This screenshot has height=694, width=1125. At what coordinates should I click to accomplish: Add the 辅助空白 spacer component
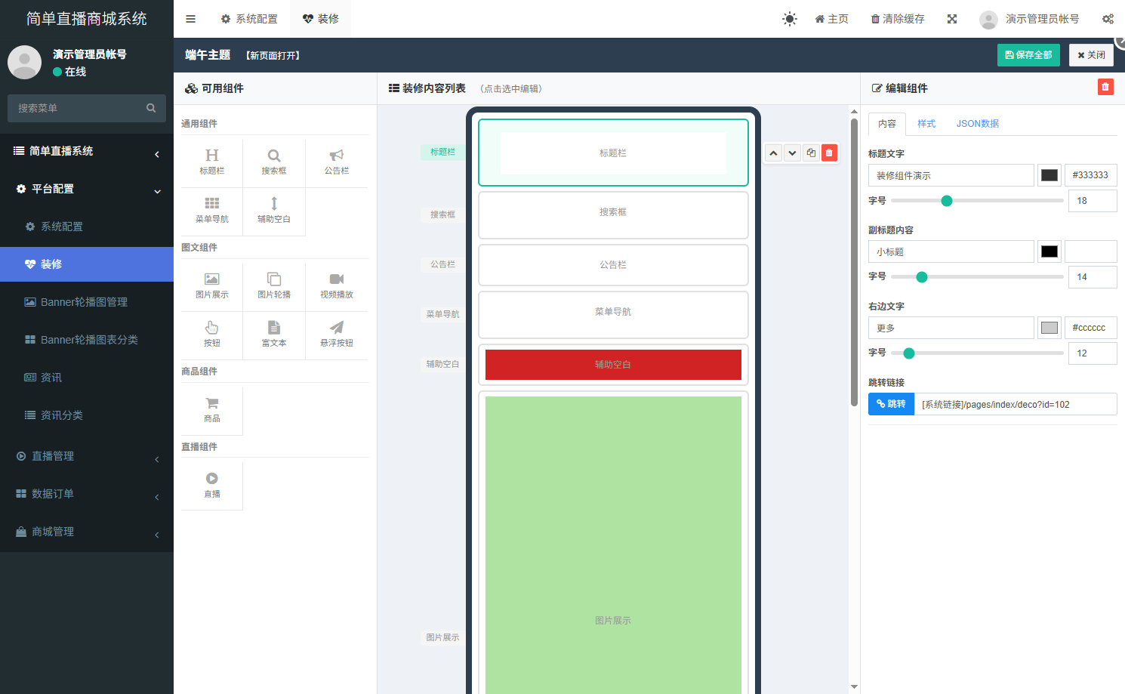pos(274,211)
